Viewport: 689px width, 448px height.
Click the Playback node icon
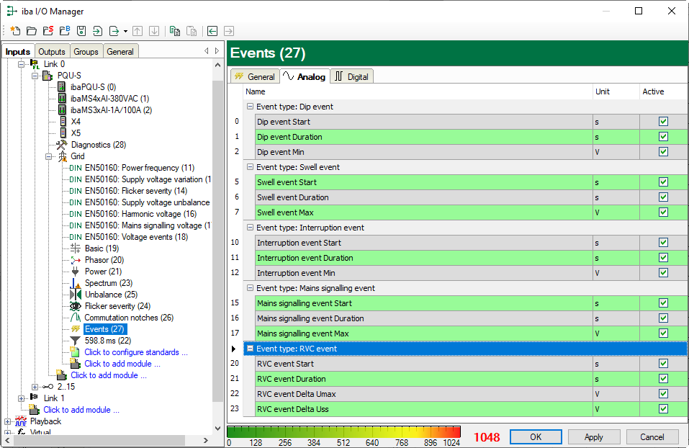pos(21,421)
